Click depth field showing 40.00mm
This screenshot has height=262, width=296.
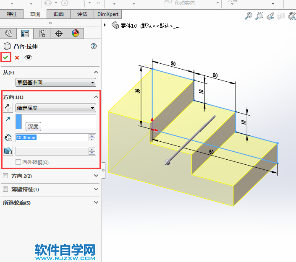(52, 137)
